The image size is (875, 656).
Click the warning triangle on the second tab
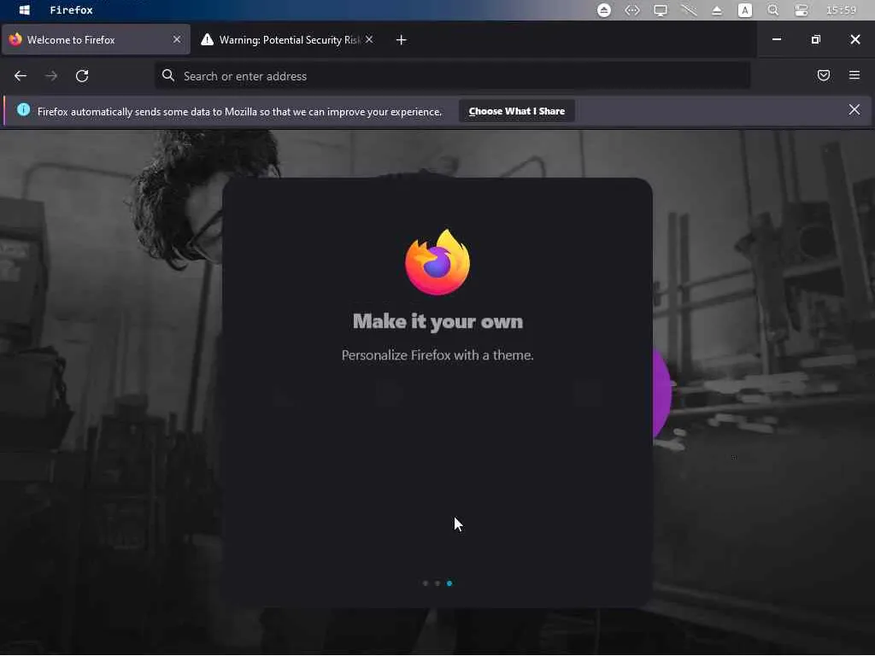click(207, 39)
